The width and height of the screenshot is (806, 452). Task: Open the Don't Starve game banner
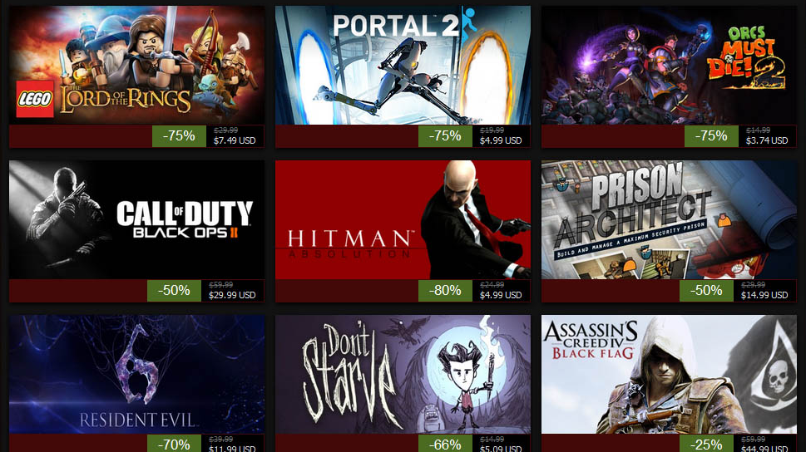coord(403,375)
